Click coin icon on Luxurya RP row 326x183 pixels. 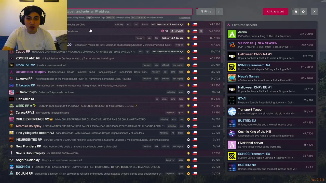(x=188, y=79)
